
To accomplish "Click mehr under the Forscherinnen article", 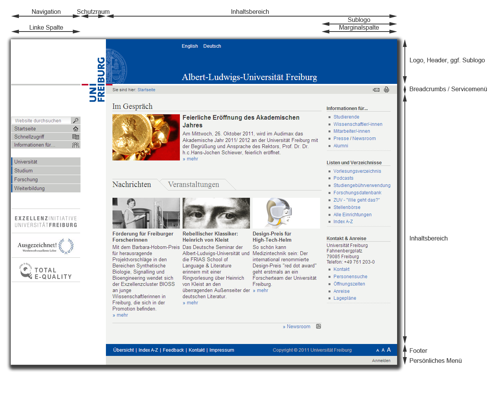I will (x=120, y=315).
